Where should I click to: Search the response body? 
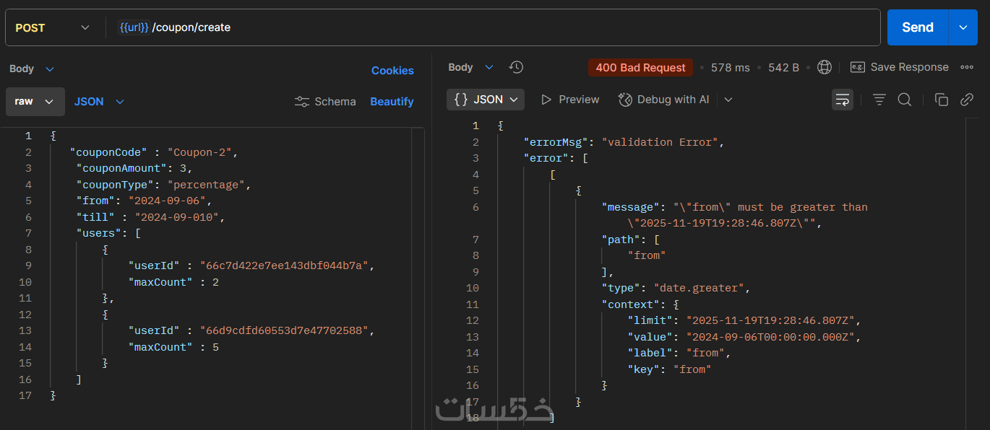tap(905, 100)
